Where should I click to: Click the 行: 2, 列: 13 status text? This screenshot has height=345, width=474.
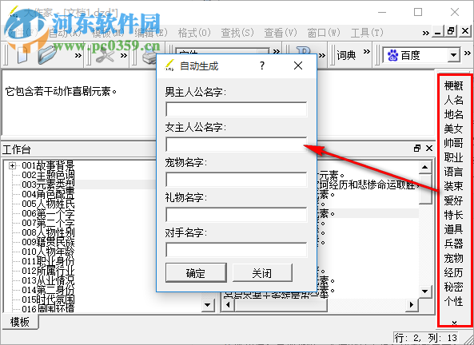[425, 338]
